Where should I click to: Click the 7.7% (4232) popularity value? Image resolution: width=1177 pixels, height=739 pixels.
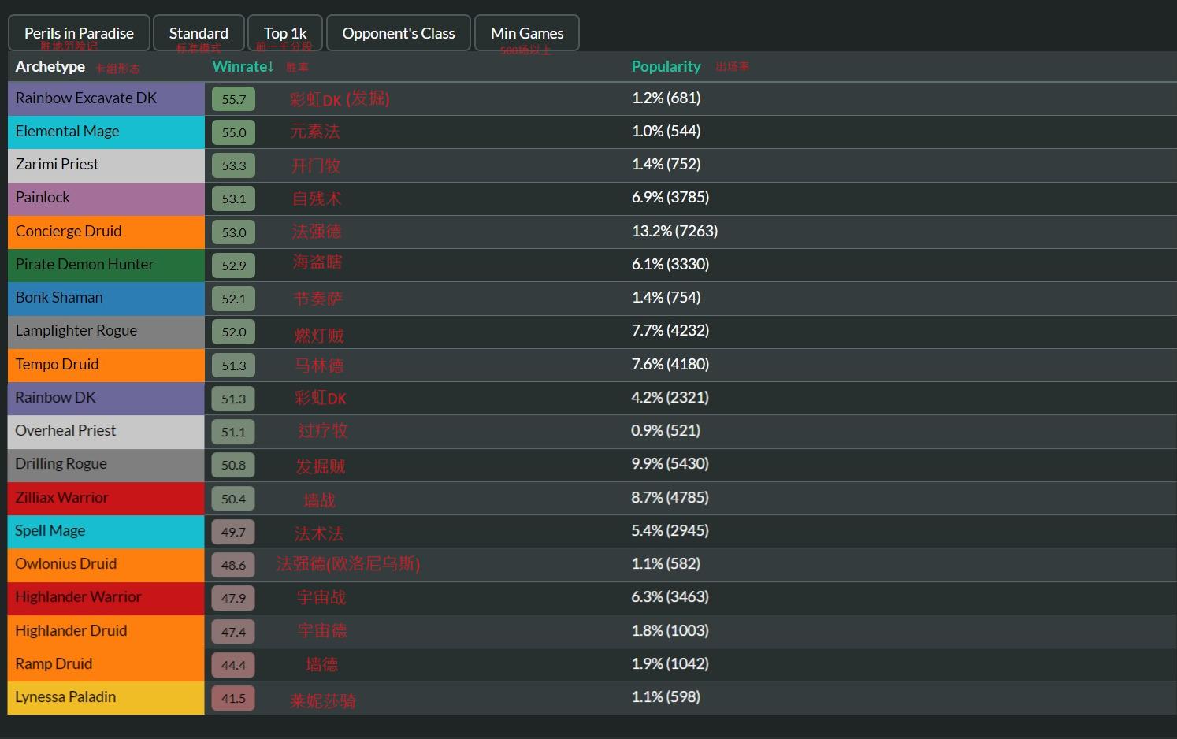pos(670,331)
